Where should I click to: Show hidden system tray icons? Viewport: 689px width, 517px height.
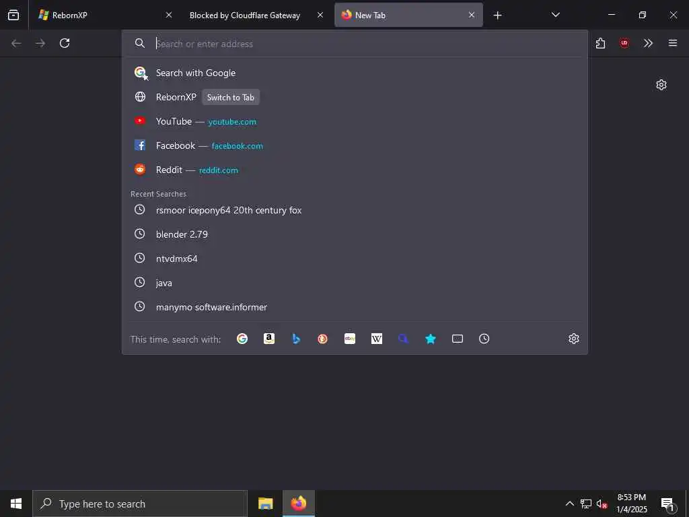pos(569,504)
